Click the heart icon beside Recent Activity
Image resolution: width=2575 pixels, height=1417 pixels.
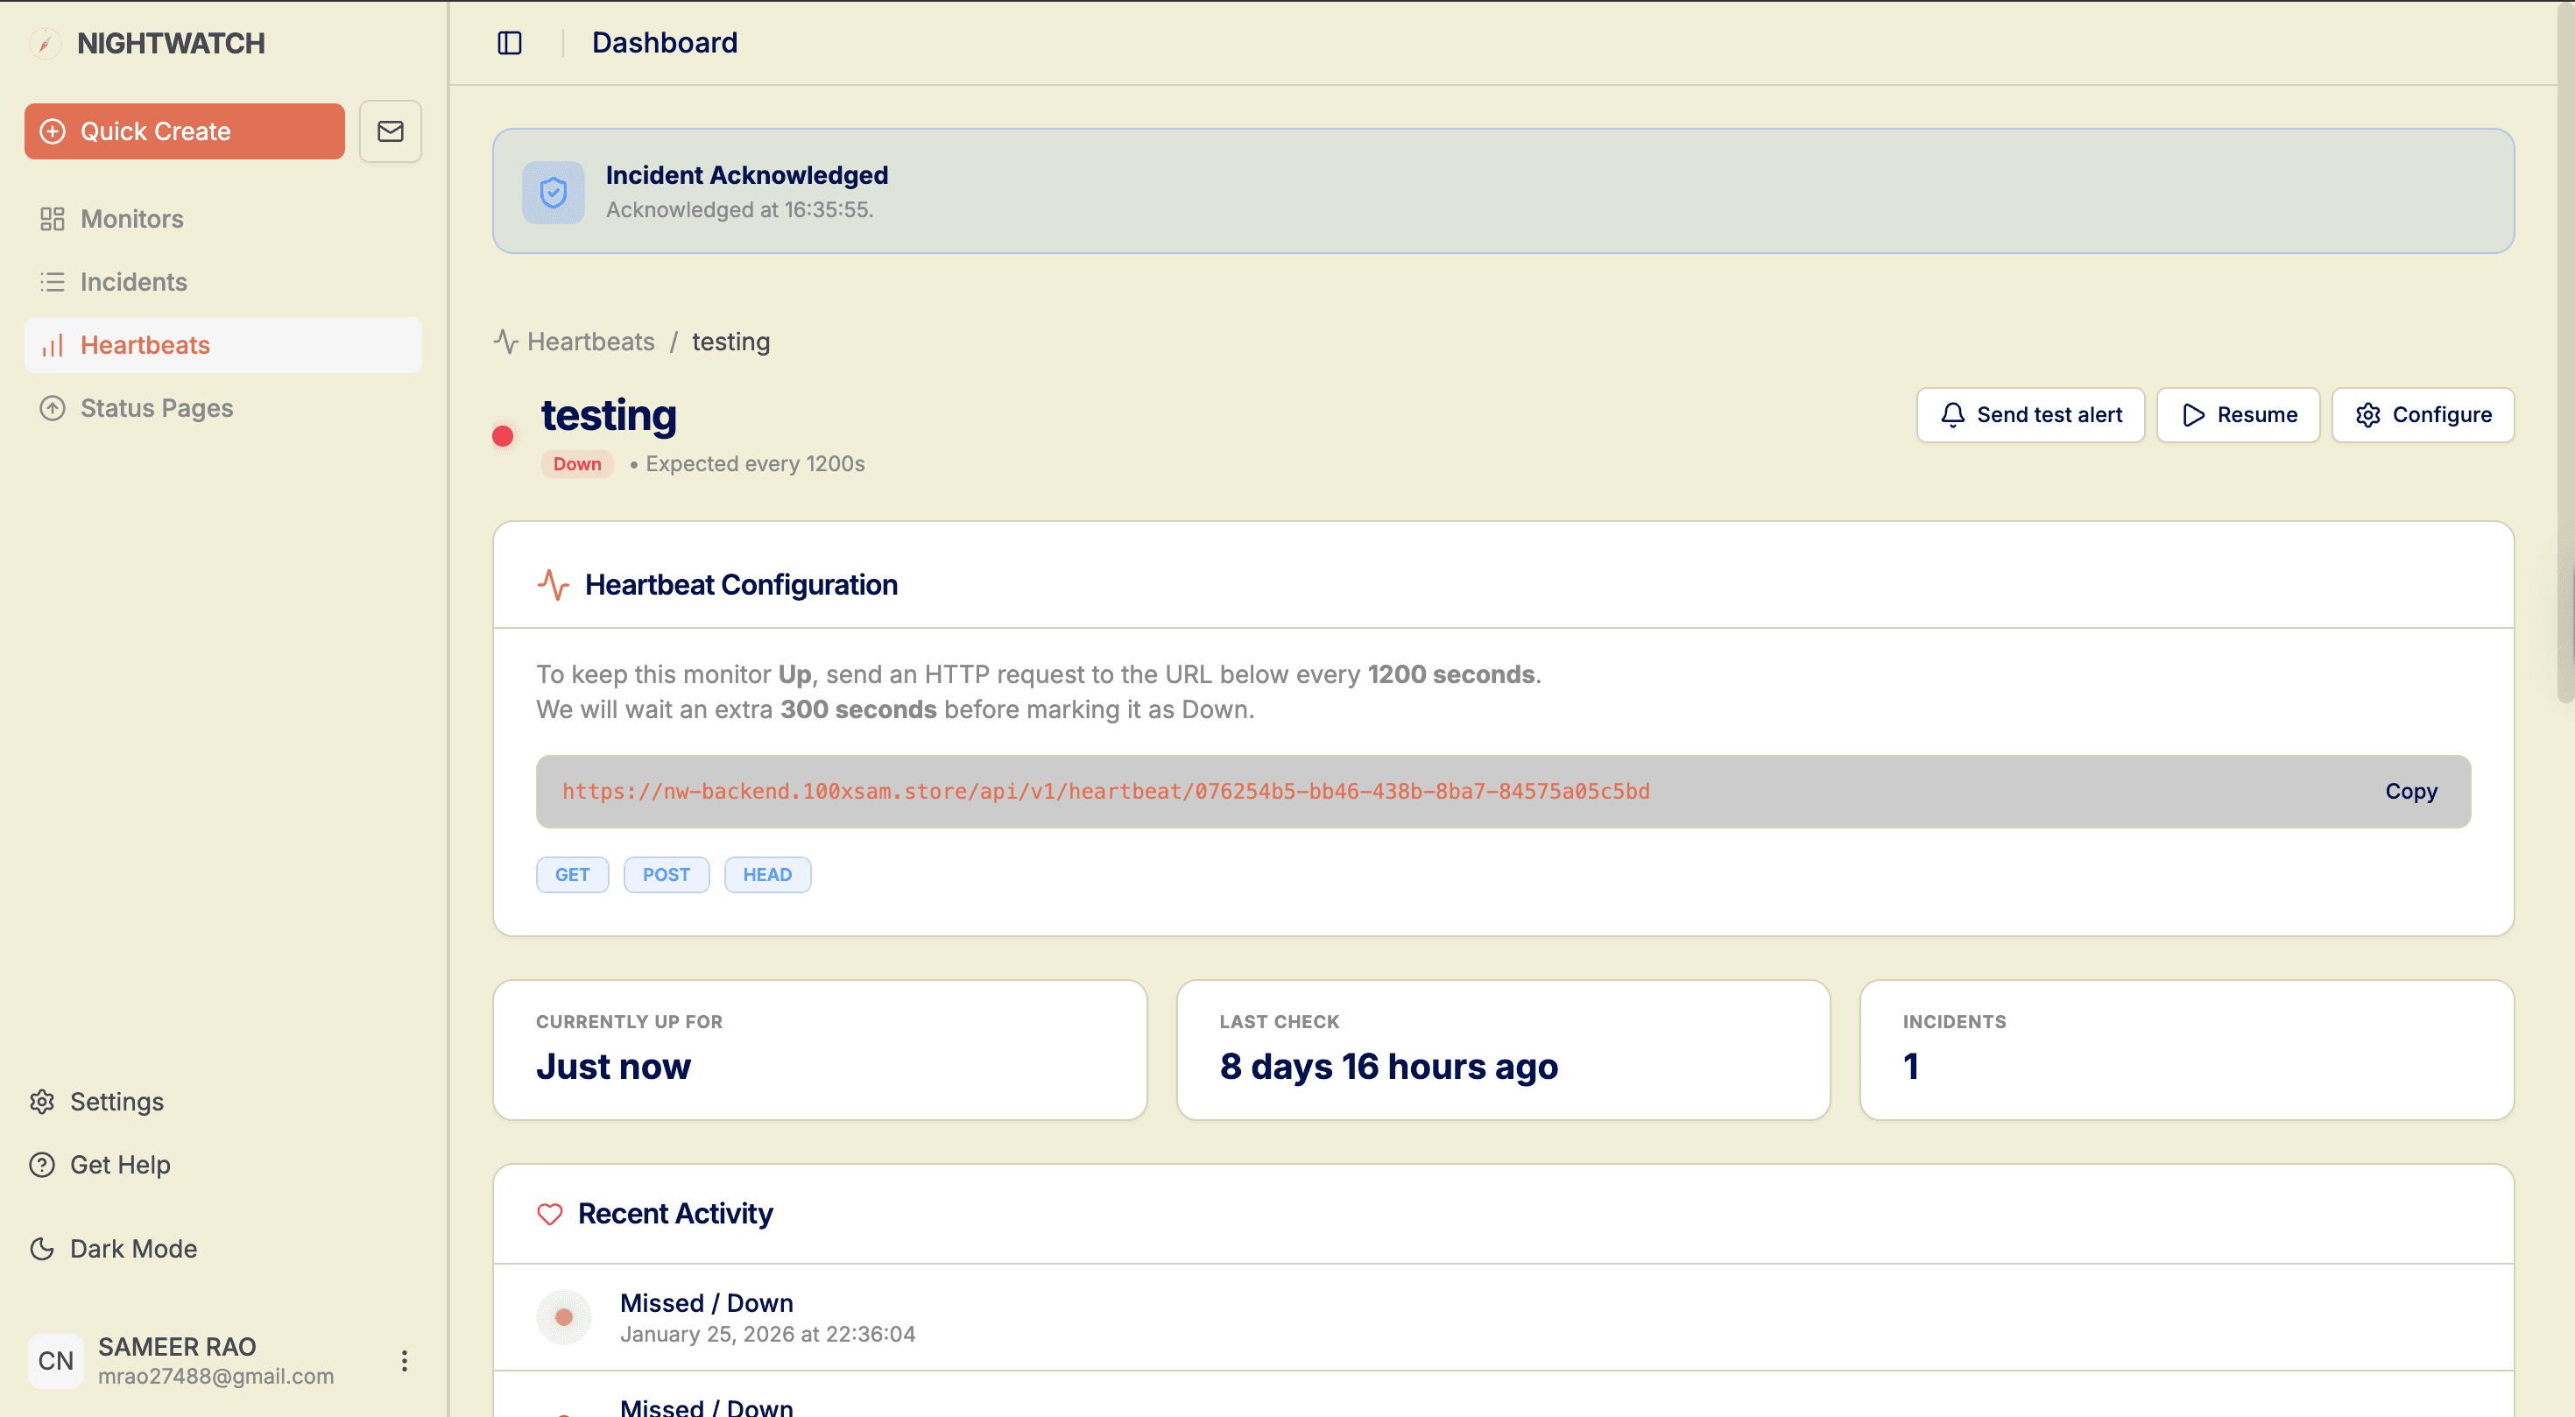coord(550,1213)
